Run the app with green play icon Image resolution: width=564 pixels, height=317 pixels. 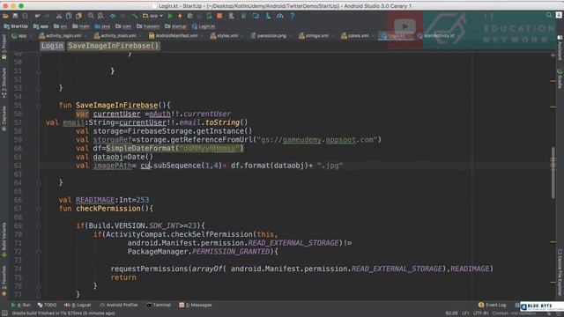coord(170,16)
